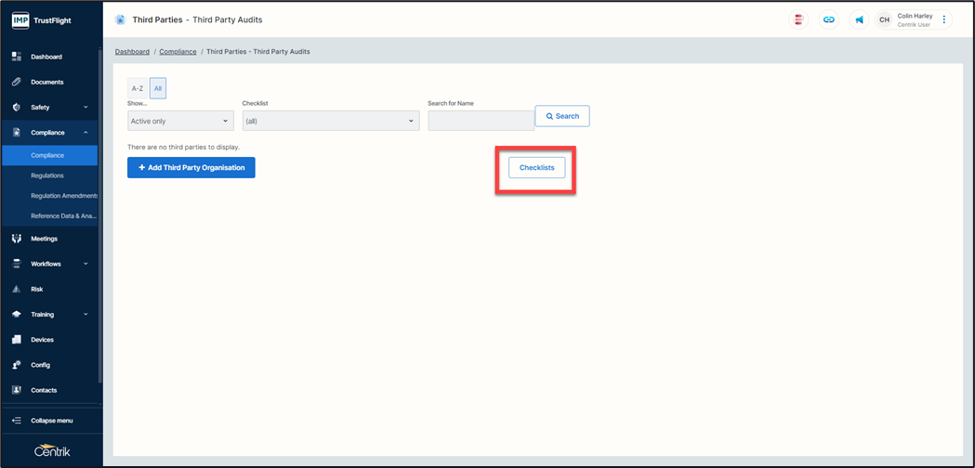Click the Third Parties page title icon
Viewport: 975px width, 468px height.
pyautogui.click(x=120, y=19)
